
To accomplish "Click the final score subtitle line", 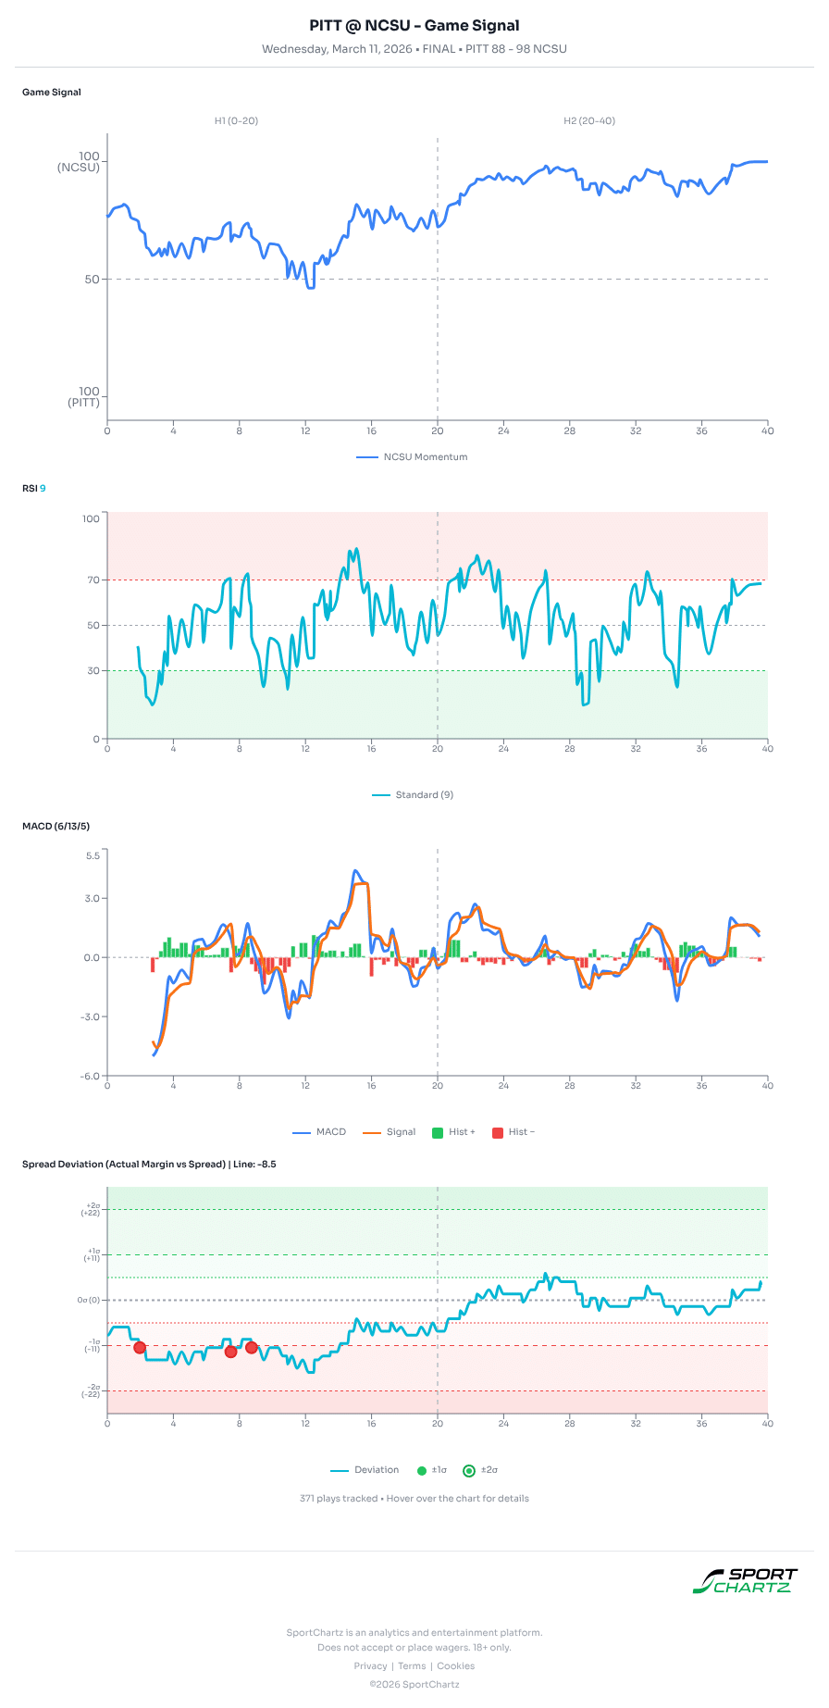I will [414, 49].
